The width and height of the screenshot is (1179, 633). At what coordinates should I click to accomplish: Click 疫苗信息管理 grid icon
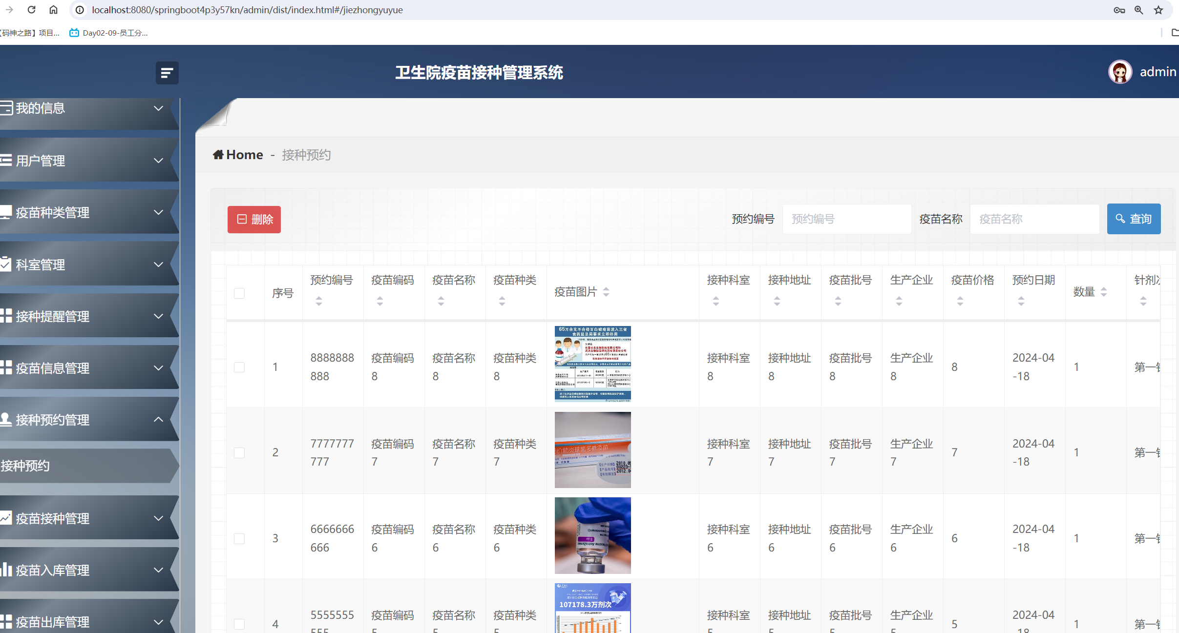pos(6,368)
